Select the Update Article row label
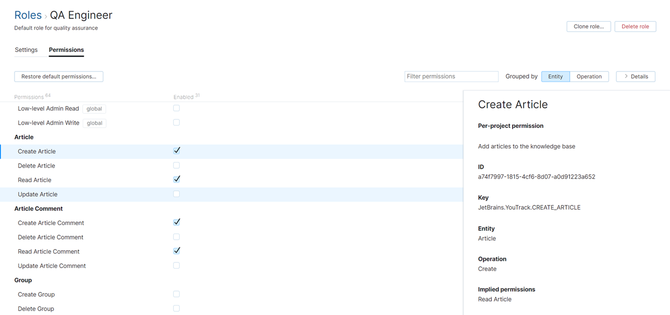The image size is (670, 315). (x=37, y=194)
